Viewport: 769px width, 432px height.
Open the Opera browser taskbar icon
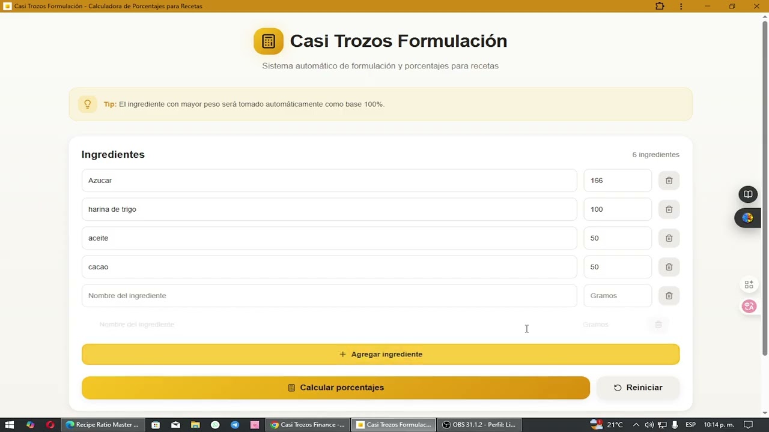click(x=50, y=425)
